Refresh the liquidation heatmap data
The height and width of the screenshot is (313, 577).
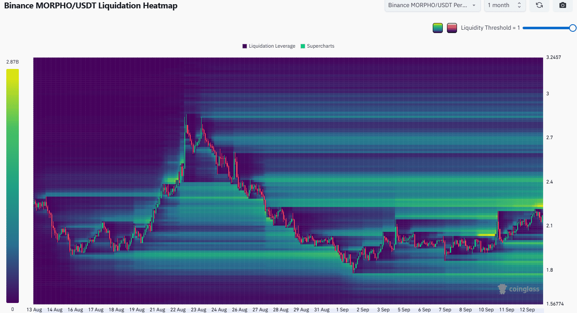[539, 5]
